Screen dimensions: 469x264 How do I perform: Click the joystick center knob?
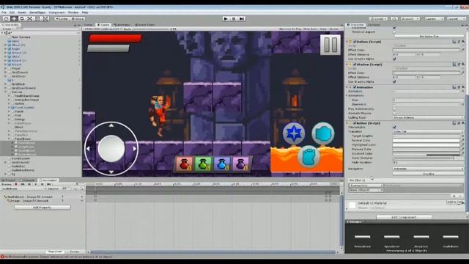pos(111,149)
